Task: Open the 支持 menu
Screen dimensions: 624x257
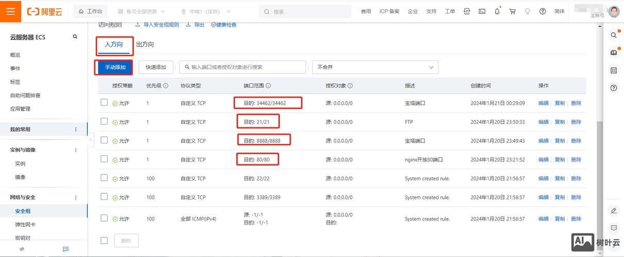Action: click(x=431, y=11)
